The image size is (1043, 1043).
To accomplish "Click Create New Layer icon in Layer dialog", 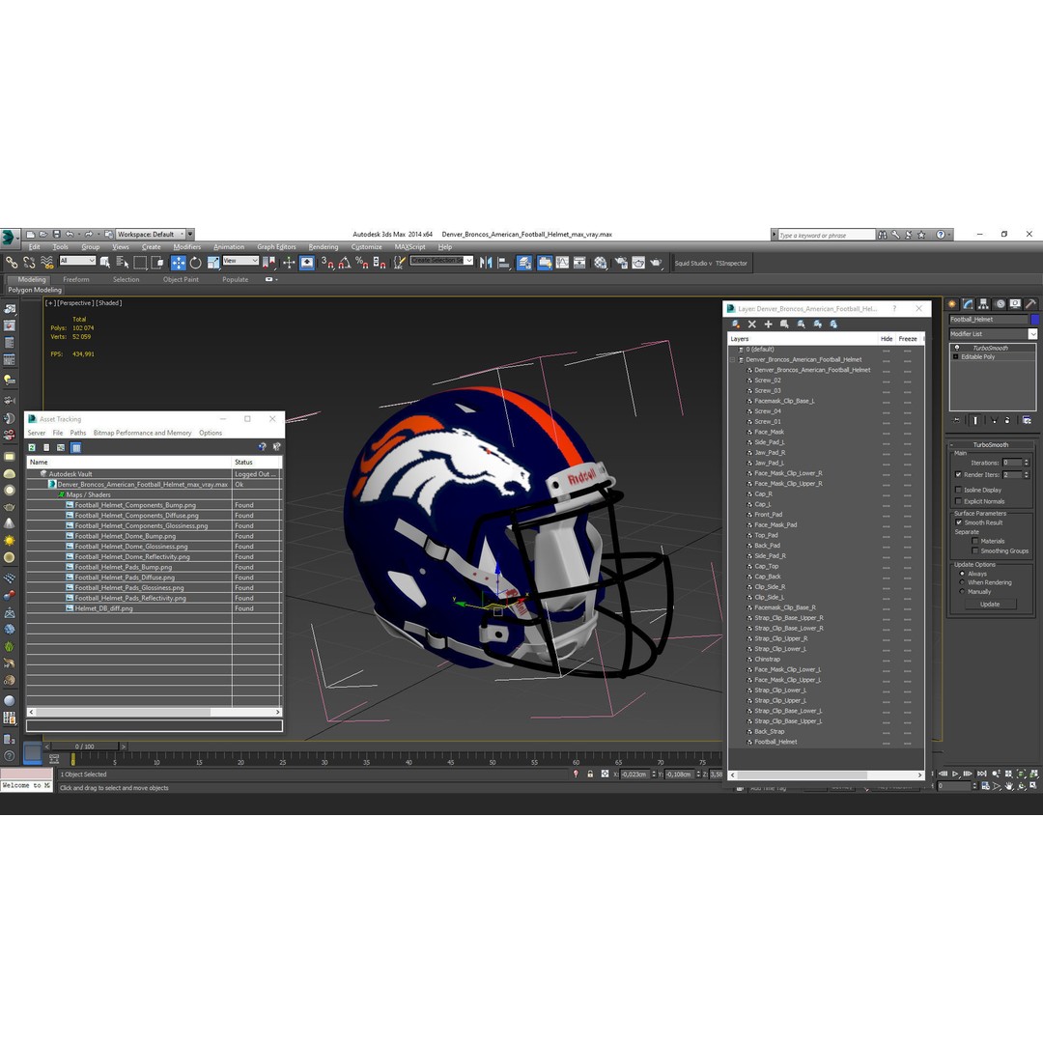I will tap(736, 324).
